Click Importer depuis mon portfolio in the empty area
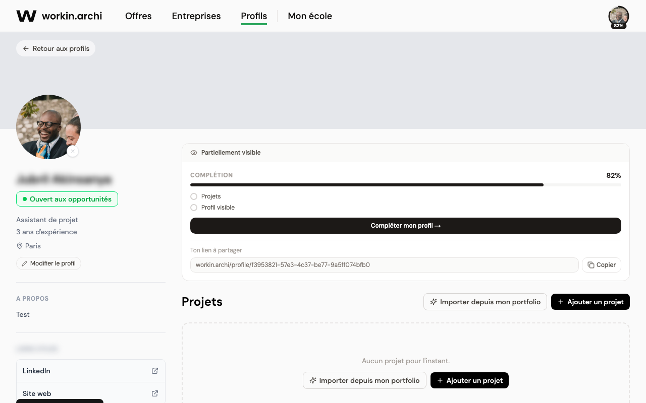646x403 pixels. (x=364, y=380)
